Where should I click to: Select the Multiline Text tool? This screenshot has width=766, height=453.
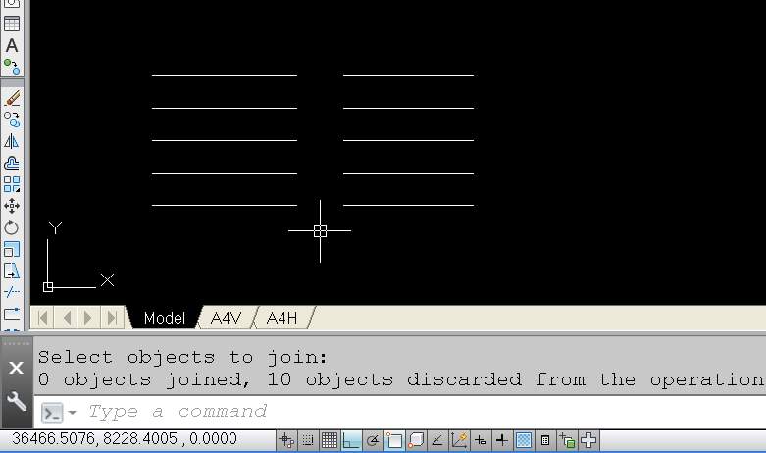click(x=12, y=45)
